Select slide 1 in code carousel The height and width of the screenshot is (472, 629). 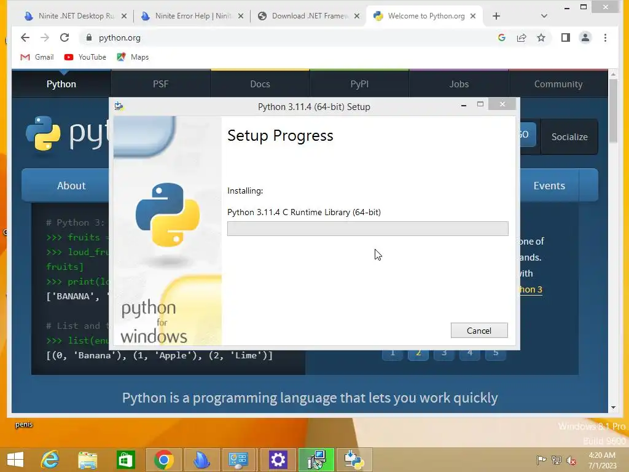coord(393,353)
